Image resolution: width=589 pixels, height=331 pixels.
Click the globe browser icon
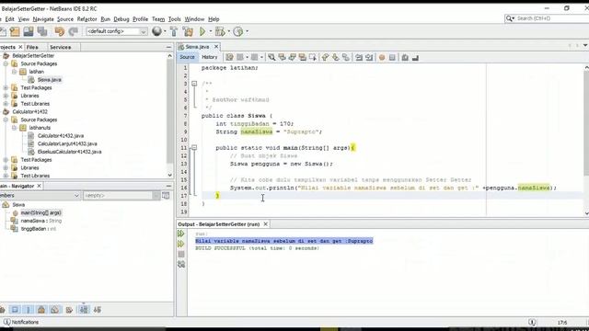pyautogui.click(x=156, y=31)
